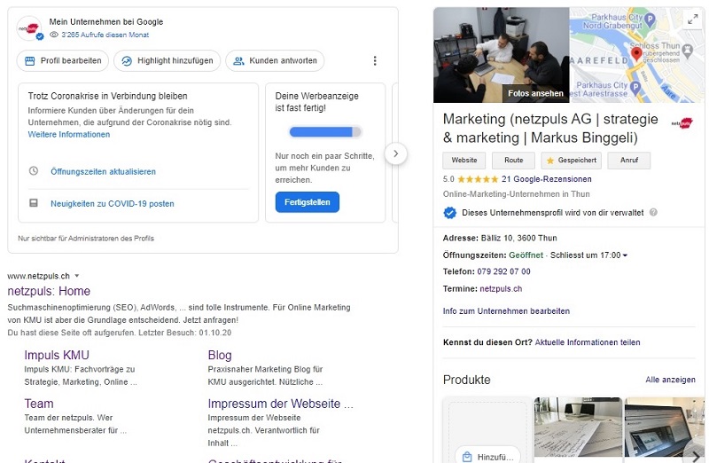The height and width of the screenshot is (463, 709).
Task: Click the Schloss Thun landmark marker
Action: [x=688, y=50]
